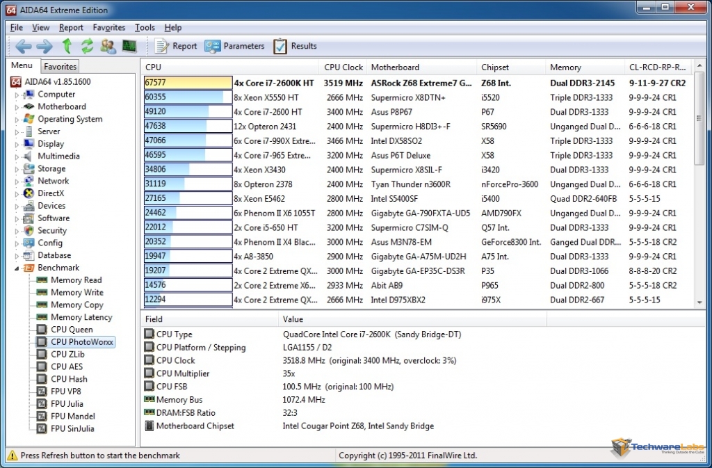Select Computer icon in tree
The height and width of the screenshot is (468, 712).
pyautogui.click(x=29, y=95)
